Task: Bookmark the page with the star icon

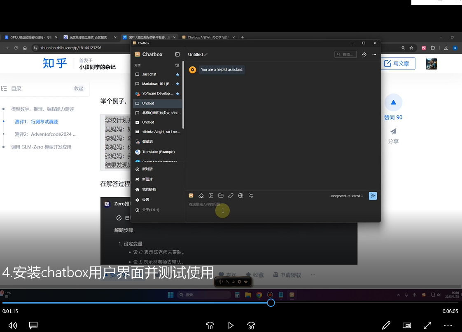Action: point(411,48)
